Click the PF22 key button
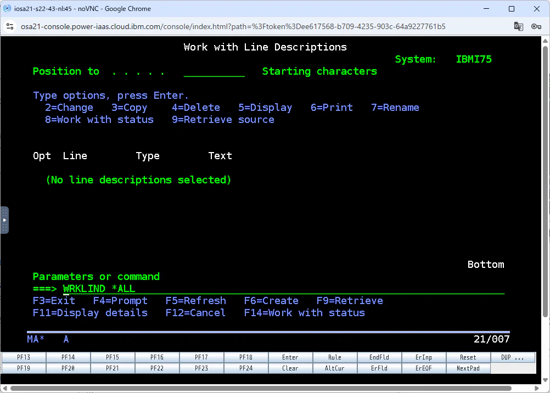This screenshot has height=393, width=550. click(157, 368)
